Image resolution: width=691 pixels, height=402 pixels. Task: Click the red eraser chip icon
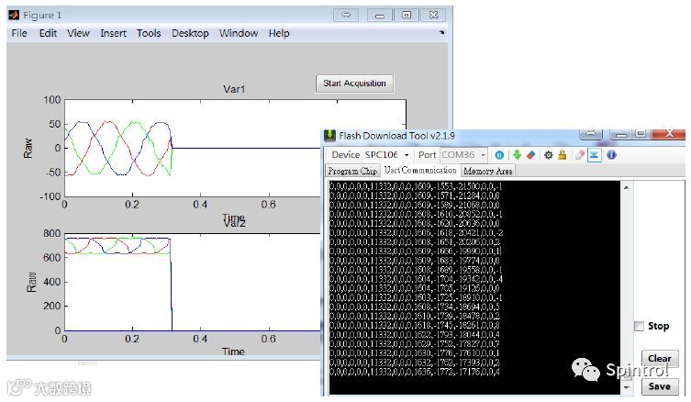[531, 155]
